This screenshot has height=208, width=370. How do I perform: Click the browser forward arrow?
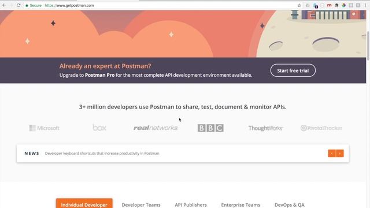(12, 5)
